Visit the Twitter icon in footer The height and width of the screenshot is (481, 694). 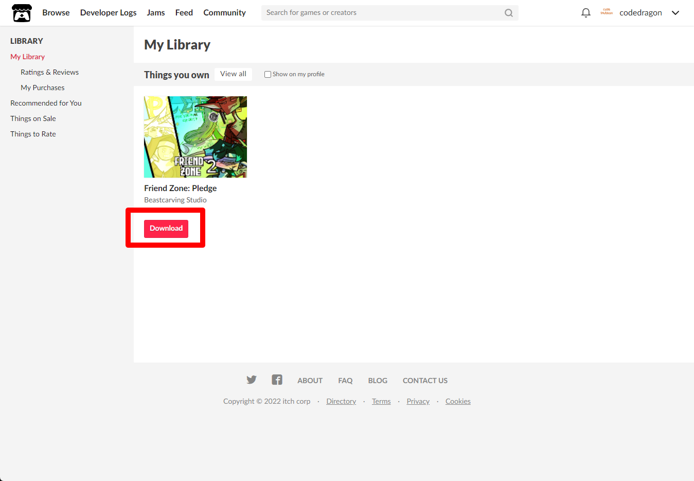[252, 380]
